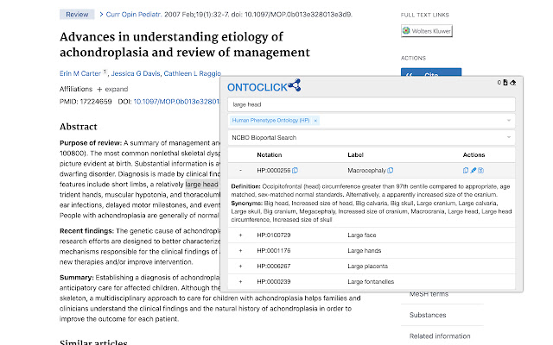Click the Label column header
Image resolution: width=553 pixels, height=345 pixels.
[x=355, y=155]
